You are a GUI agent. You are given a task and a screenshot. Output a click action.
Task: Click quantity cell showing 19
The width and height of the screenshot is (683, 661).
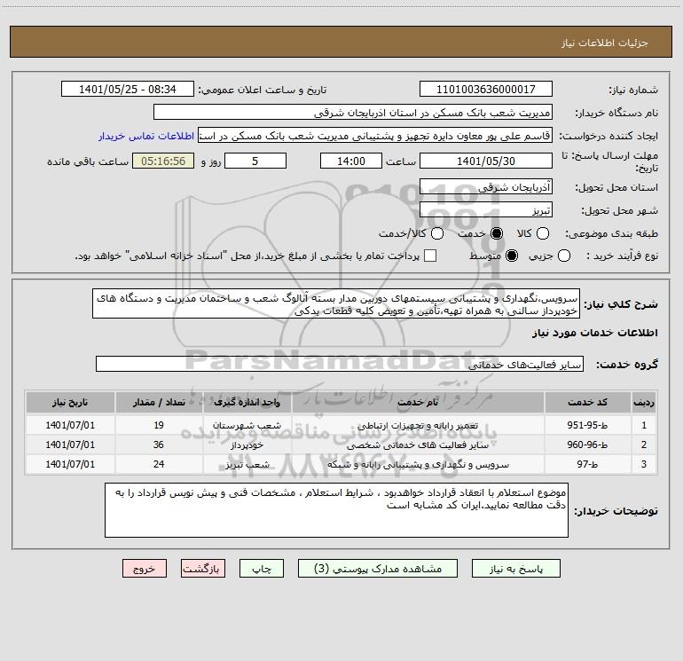(159, 425)
